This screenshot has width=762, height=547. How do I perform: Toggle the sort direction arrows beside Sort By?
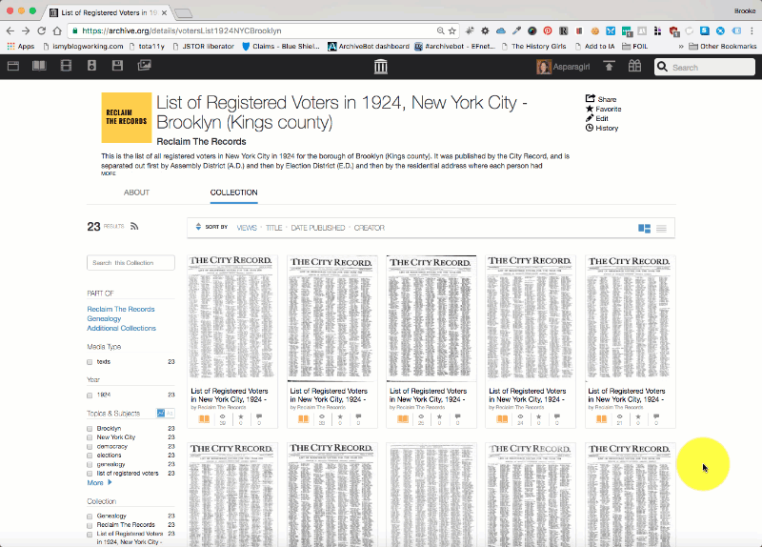coord(198,227)
